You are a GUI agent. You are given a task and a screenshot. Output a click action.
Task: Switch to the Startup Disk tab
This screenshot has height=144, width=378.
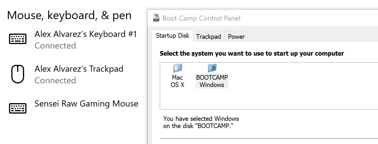tap(173, 36)
